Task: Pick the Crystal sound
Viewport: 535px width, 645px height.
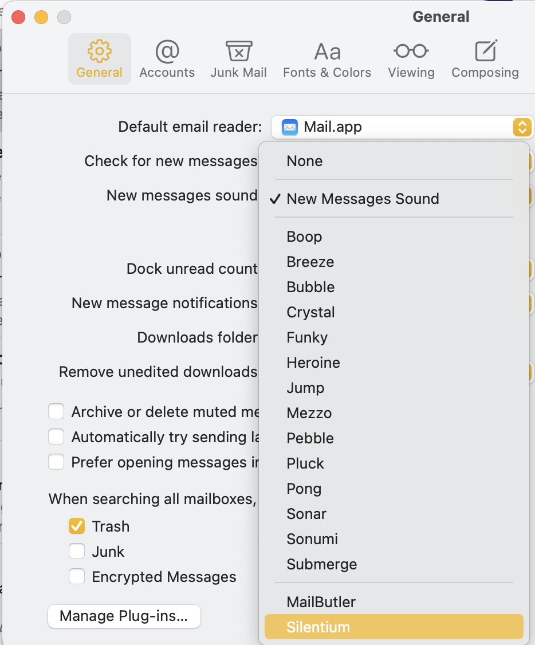Action: point(394,312)
